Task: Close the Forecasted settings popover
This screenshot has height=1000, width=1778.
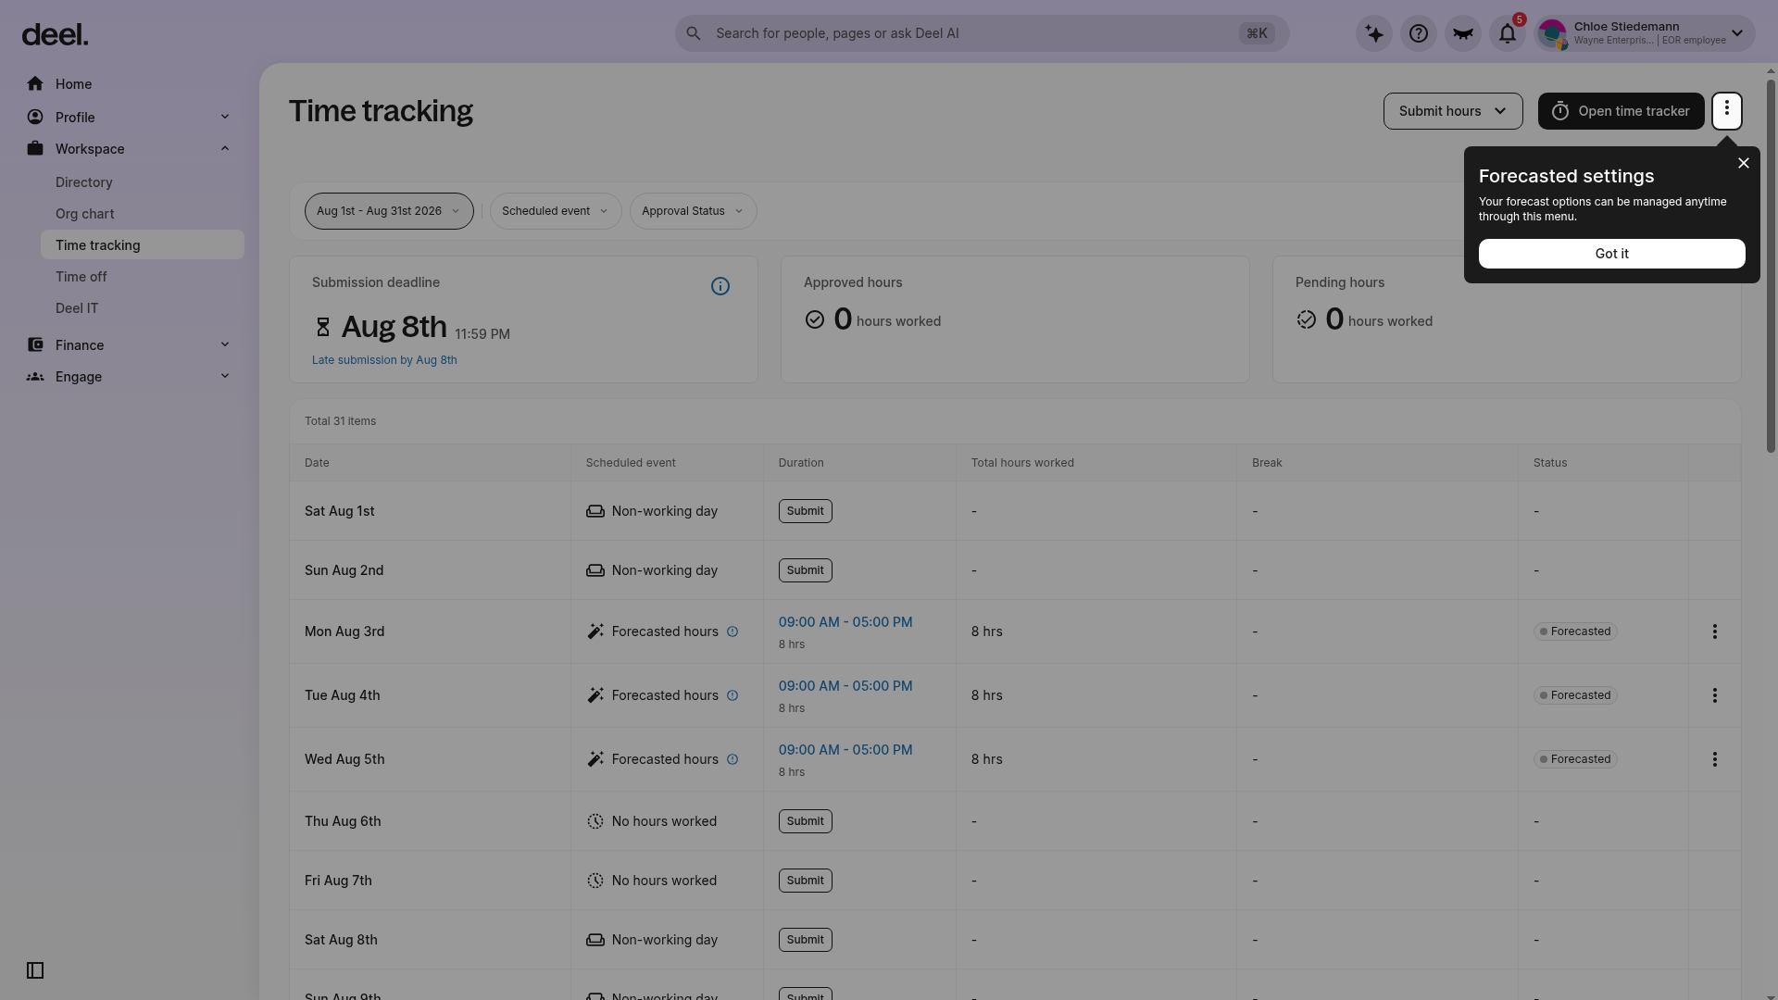Action: (x=1744, y=163)
